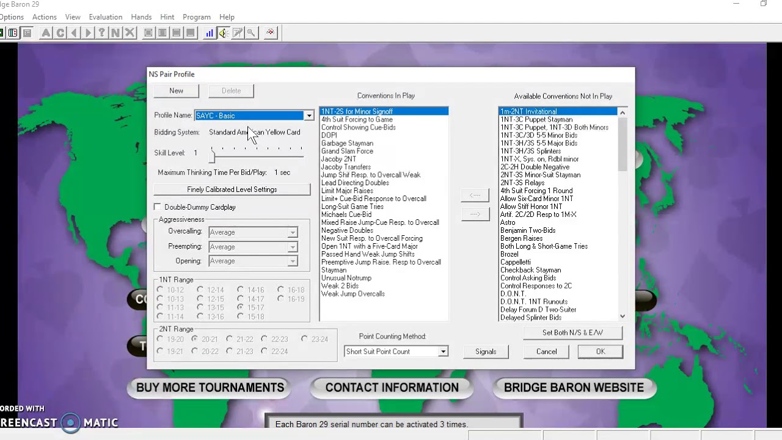782x440 pixels.
Task: Click the New profile button
Action: pyautogui.click(x=176, y=90)
